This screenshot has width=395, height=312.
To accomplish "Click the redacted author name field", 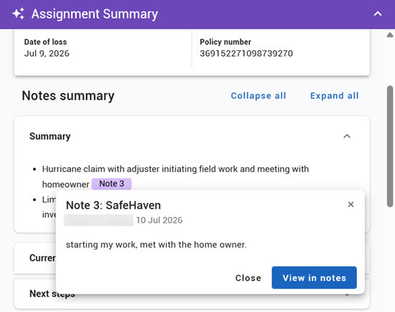I will pos(98,220).
